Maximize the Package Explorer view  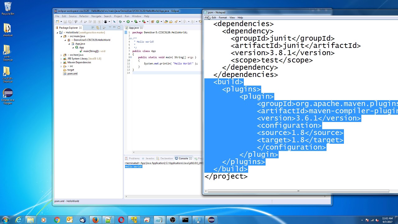pyautogui.click(x=119, y=28)
